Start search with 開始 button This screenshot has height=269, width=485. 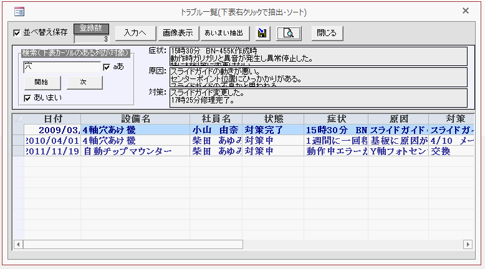point(42,82)
